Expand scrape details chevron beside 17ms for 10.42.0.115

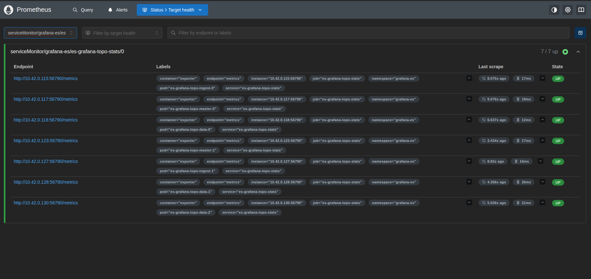542,78
